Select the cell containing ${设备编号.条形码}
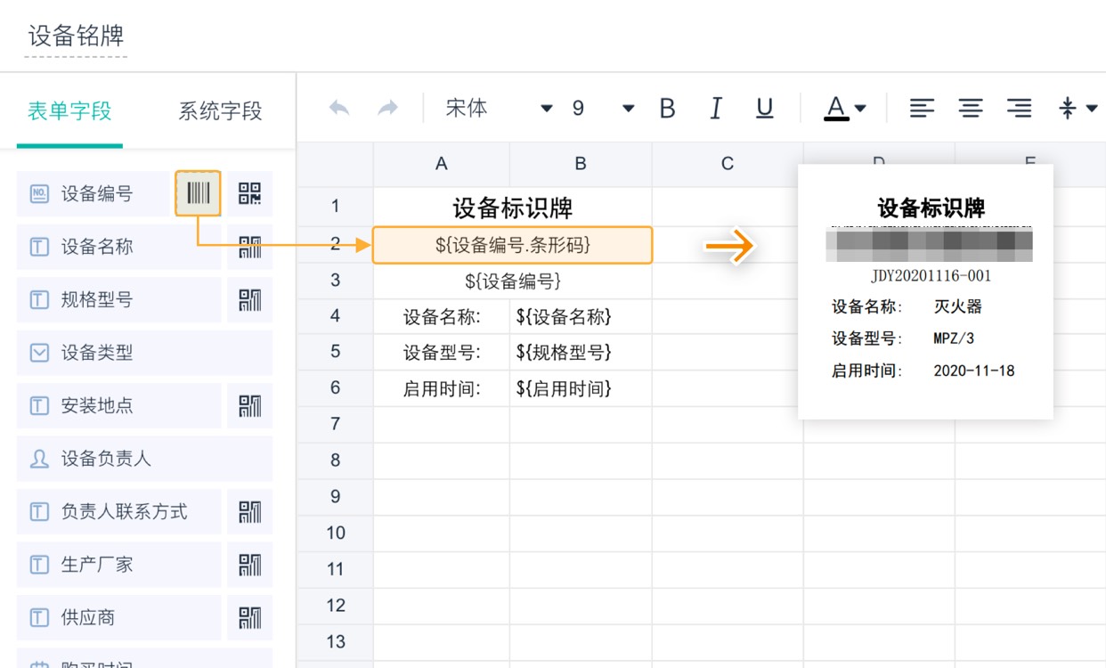 point(510,245)
